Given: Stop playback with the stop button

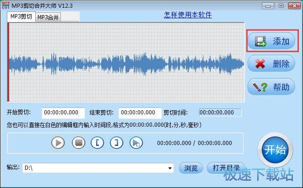Looking at the screenshot, I should 78,143.
